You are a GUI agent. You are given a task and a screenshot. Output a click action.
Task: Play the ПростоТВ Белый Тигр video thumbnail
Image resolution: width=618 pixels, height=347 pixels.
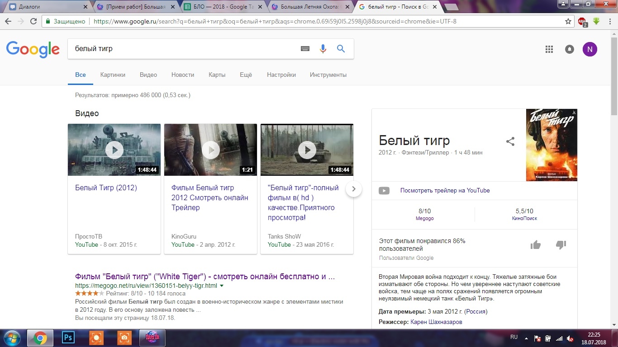click(114, 150)
